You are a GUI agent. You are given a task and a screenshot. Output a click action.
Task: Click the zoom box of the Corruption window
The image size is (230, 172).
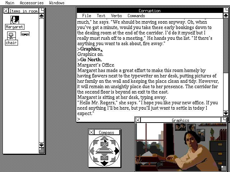click(x=226, y=10)
